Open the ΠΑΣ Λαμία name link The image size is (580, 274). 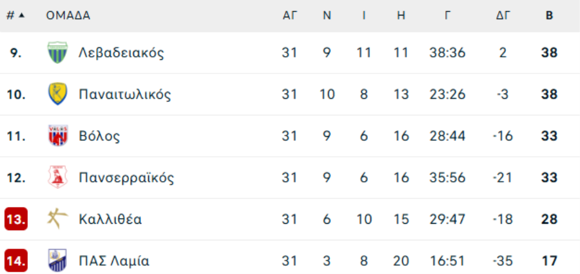[x=114, y=261]
